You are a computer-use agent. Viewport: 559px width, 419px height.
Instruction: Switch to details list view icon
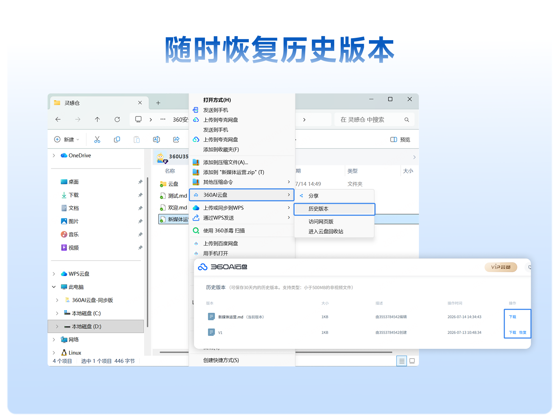point(402,361)
